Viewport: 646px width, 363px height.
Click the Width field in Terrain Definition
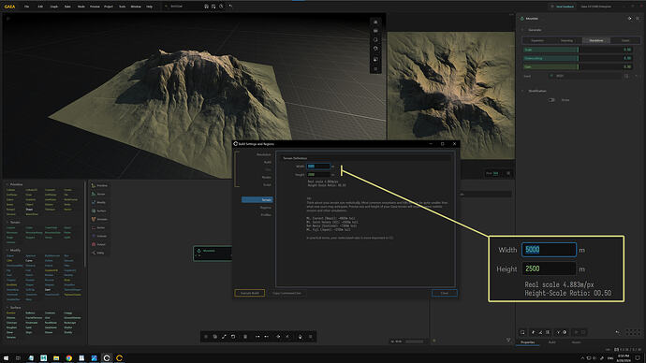pos(318,167)
